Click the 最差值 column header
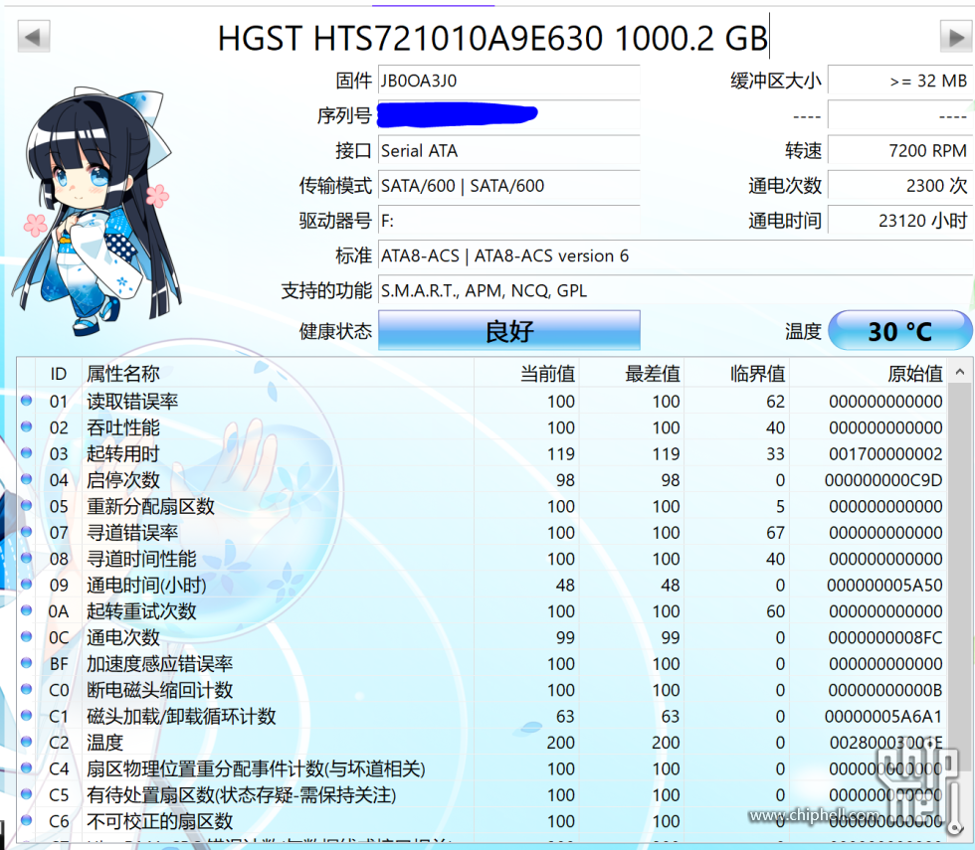The width and height of the screenshot is (975, 850). (631, 374)
